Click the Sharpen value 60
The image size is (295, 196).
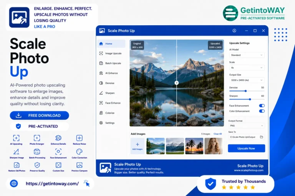(x=262, y=96)
